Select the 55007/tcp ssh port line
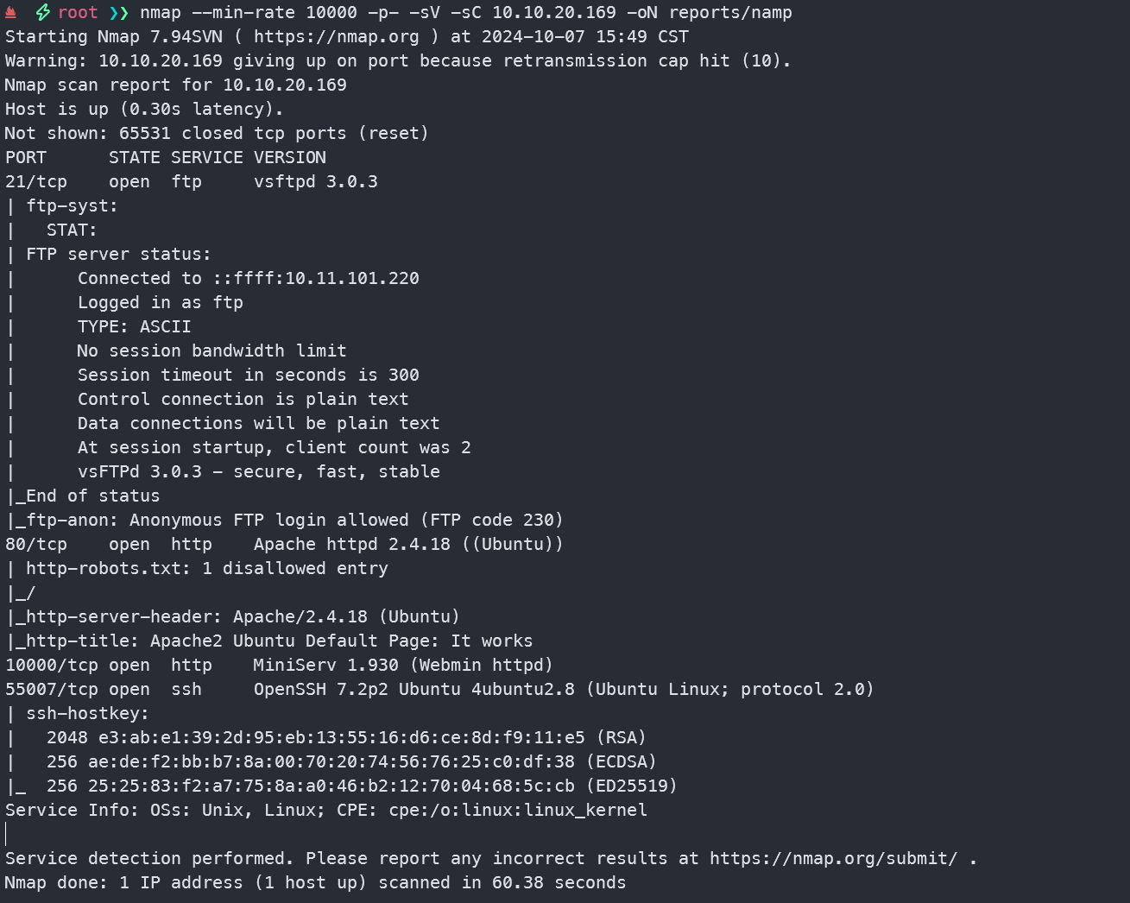The width and height of the screenshot is (1130, 903). [x=439, y=690]
